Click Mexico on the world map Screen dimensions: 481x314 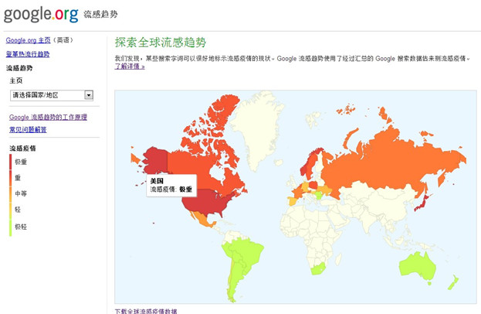(x=202, y=220)
